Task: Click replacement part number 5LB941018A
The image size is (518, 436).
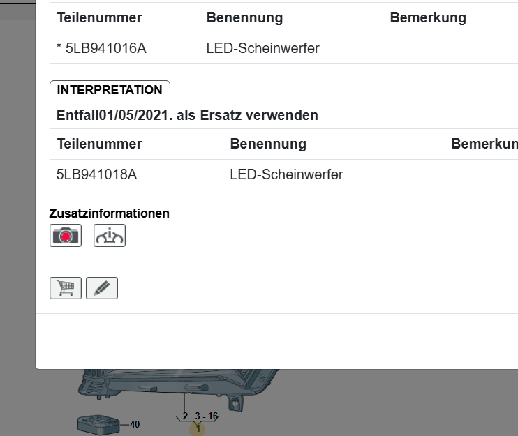Action: coord(96,174)
